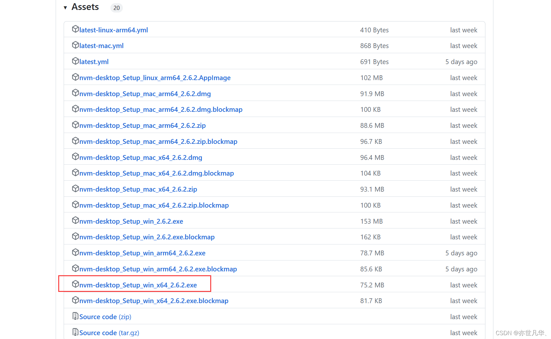Download nvm-desktop_Setup_mac_x64_2.6.2.dmg
This screenshot has width=551, height=339.
141,158
